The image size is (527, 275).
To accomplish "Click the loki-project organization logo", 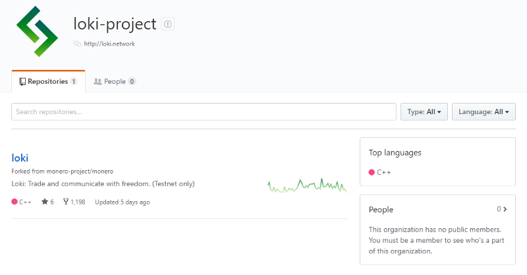I will coord(38,30).
